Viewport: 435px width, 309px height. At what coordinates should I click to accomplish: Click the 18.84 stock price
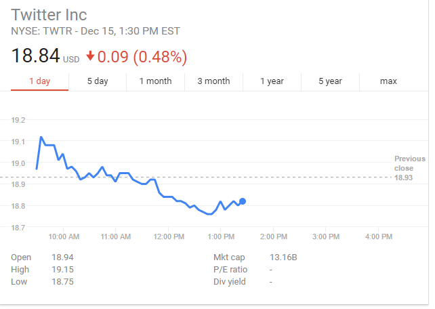[35, 56]
